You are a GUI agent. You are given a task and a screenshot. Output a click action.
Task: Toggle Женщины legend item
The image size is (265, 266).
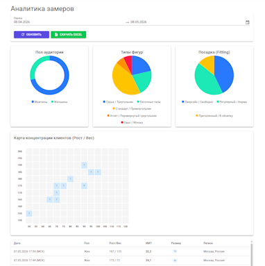pos(59,102)
